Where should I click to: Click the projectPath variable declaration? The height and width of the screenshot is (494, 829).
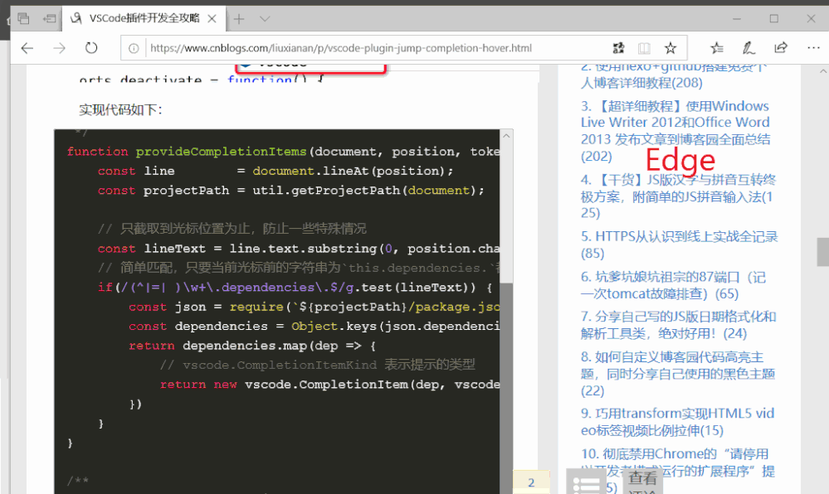186,190
